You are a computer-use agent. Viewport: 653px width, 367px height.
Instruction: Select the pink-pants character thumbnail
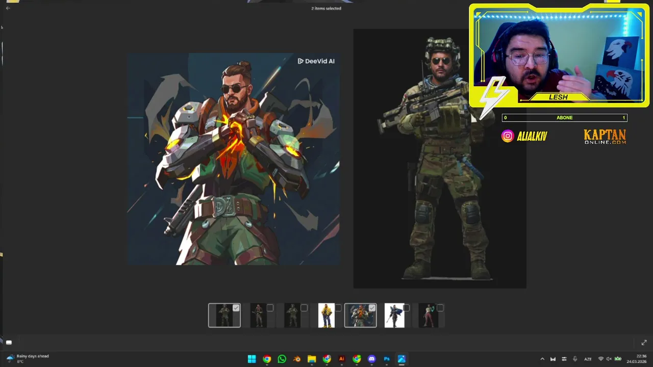coord(429,316)
